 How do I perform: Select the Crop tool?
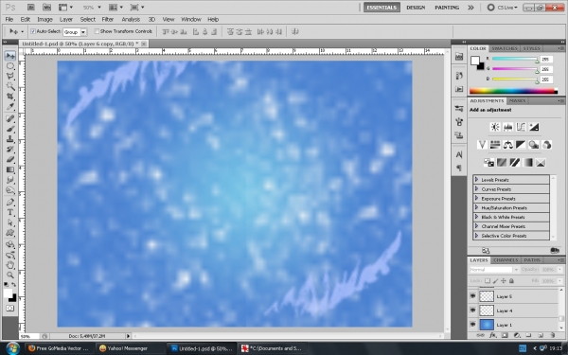[x=10, y=97]
